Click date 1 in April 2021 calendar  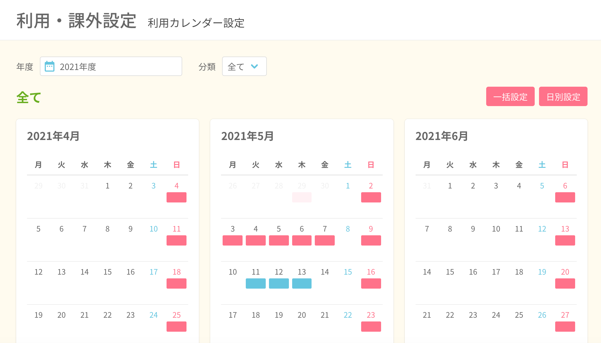[x=108, y=186]
